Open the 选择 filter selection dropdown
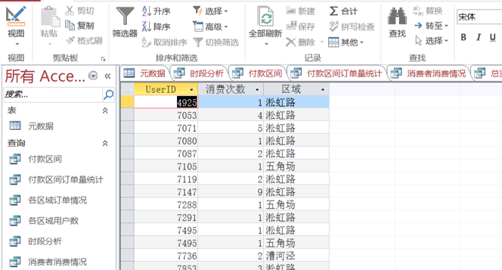Viewport: 502px width, 270px height. coord(211,12)
